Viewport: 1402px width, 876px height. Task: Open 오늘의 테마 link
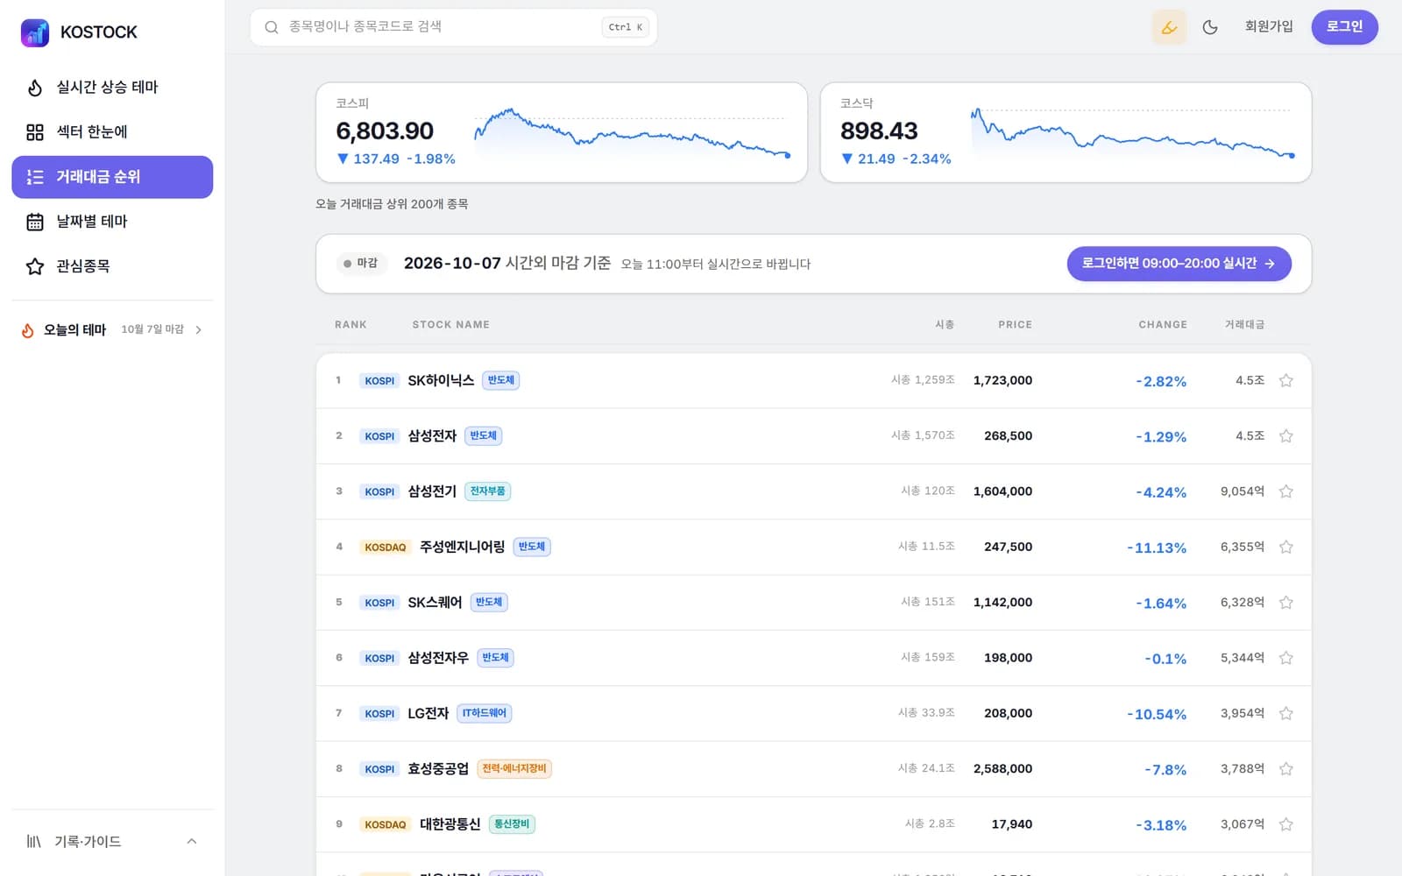[112, 330]
